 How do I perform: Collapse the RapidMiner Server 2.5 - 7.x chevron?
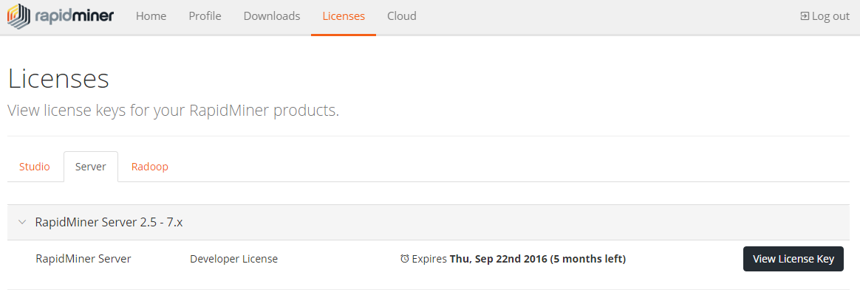coord(22,222)
